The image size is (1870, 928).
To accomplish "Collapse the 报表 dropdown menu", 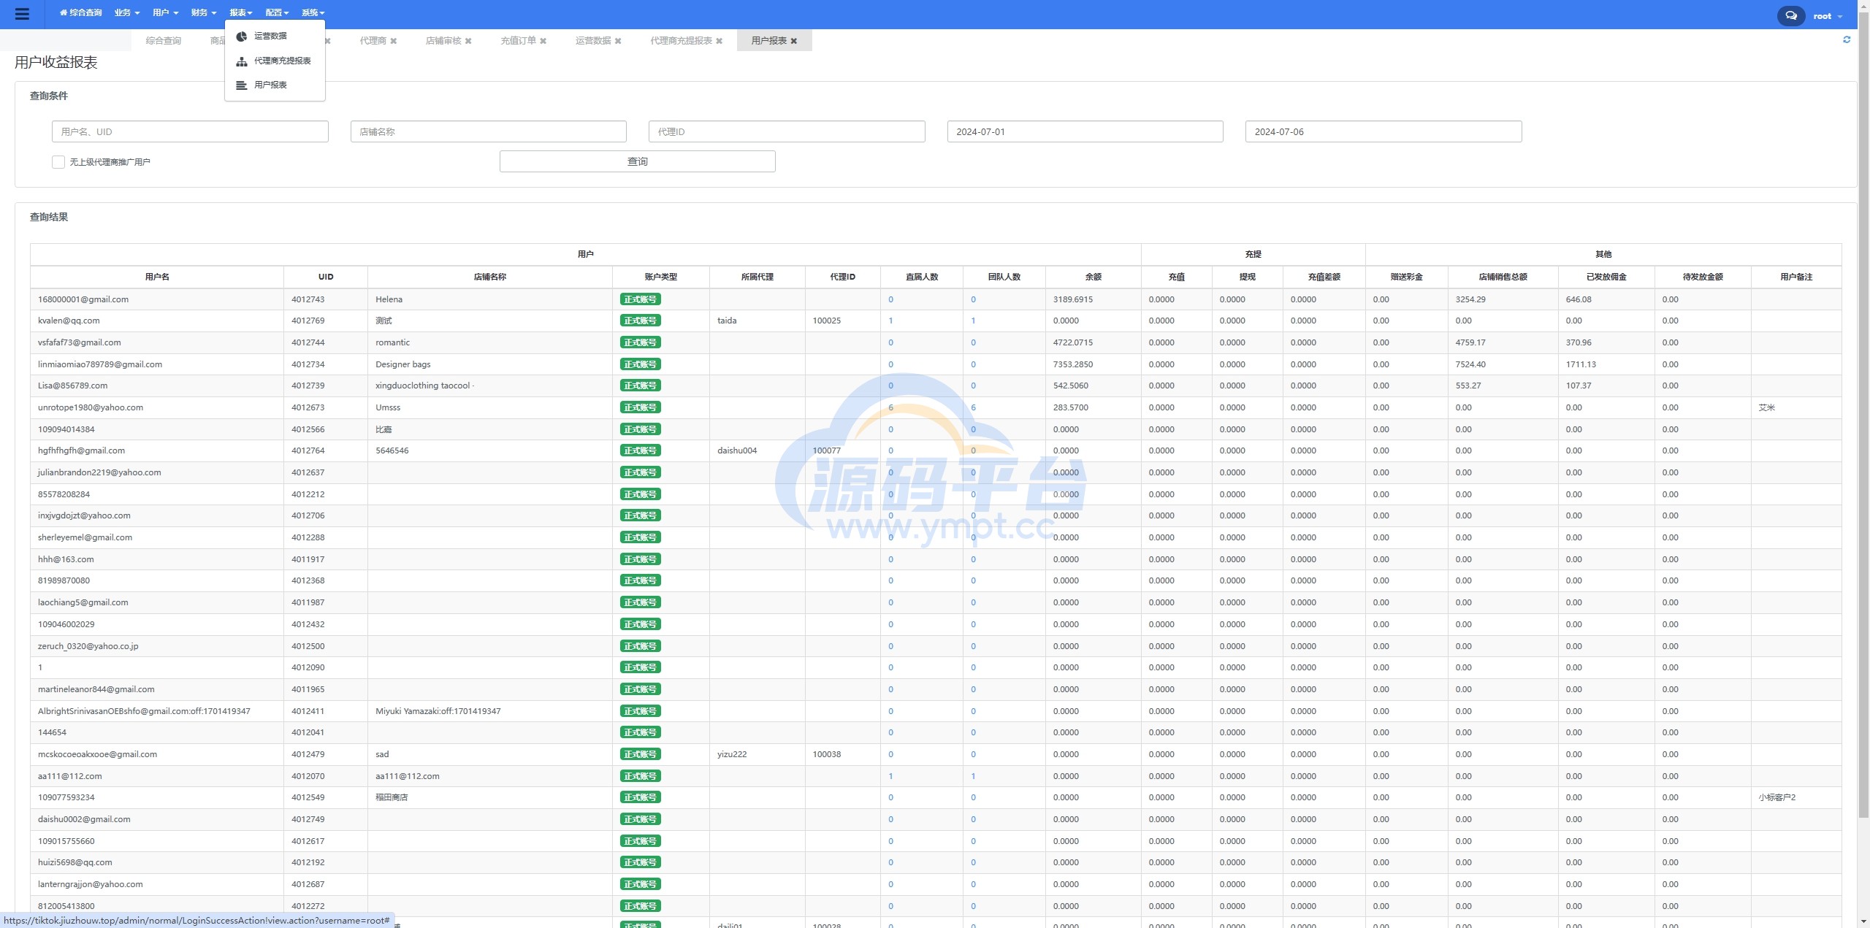I will click(x=240, y=13).
